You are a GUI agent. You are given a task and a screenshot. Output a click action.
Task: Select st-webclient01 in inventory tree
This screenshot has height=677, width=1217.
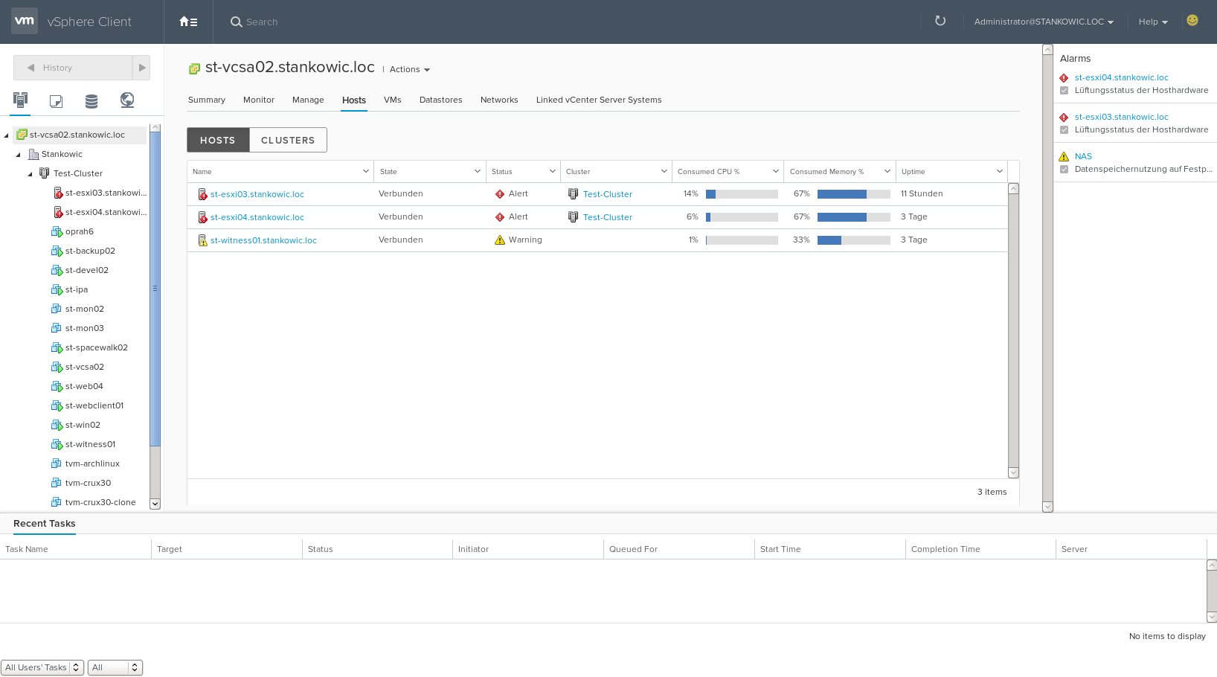pyautogui.click(x=94, y=405)
